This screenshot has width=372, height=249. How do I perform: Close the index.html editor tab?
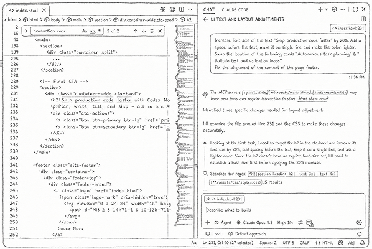coord(44,10)
